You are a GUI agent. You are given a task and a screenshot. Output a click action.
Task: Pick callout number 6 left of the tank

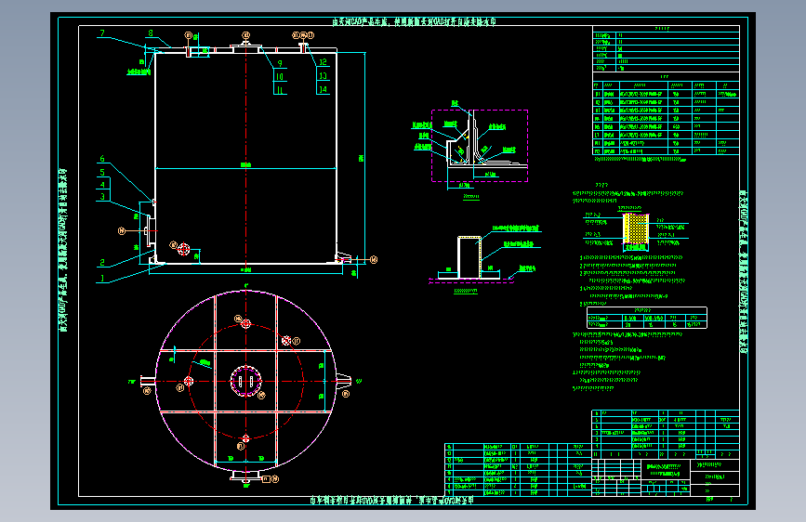click(102, 159)
